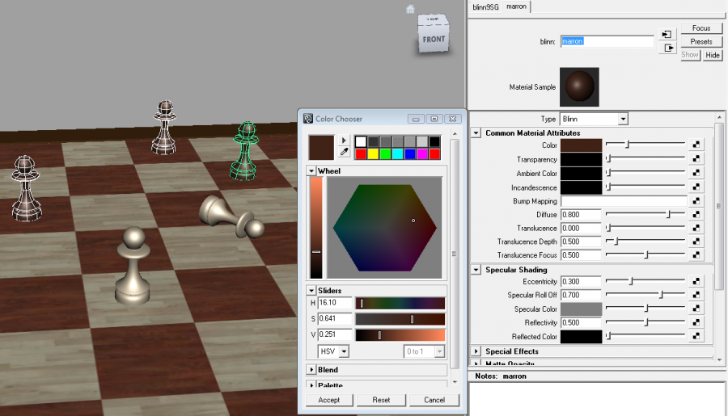The height and width of the screenshot is (416, 728).
Task: Click the checker map button for Color
Action: (695, 145)
